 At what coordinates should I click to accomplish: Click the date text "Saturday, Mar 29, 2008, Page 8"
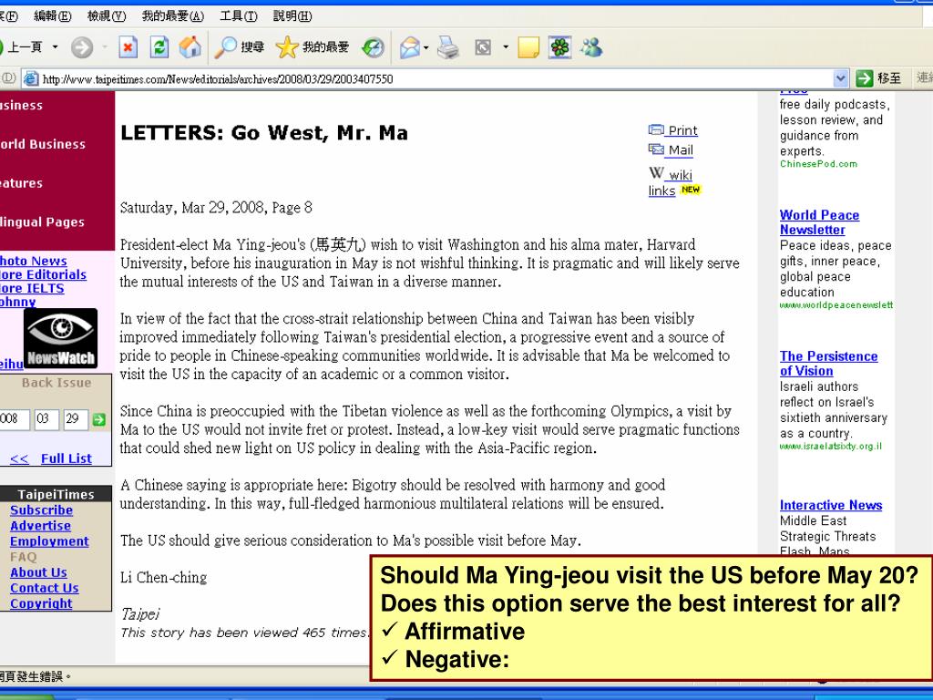(x=216, y=208)
